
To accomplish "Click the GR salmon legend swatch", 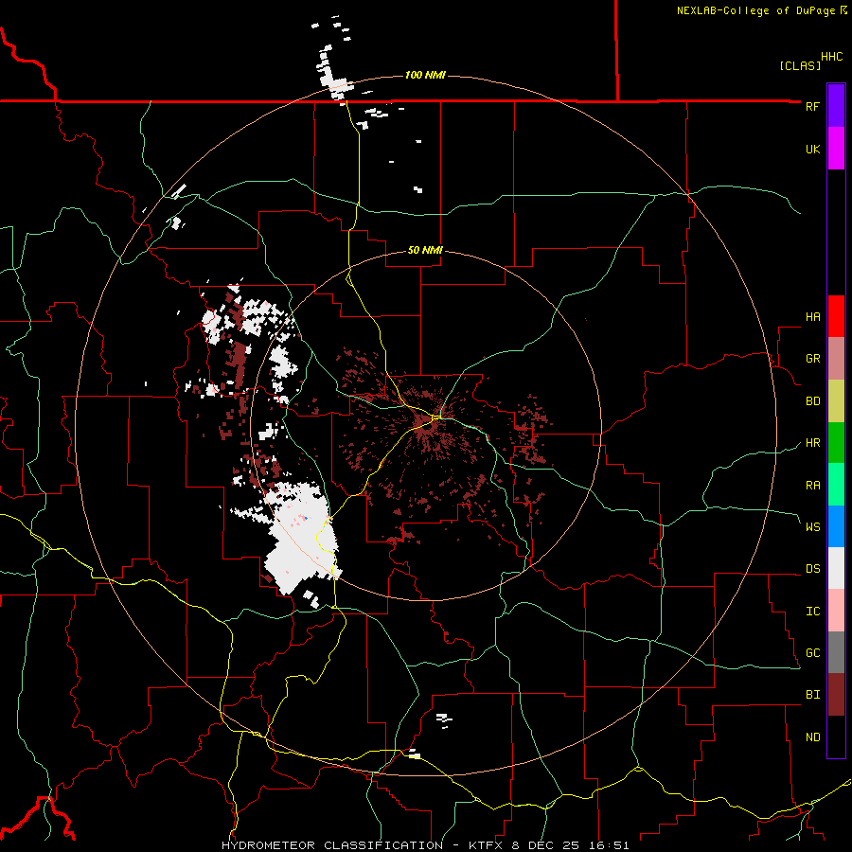I will (x=836, y=359).
